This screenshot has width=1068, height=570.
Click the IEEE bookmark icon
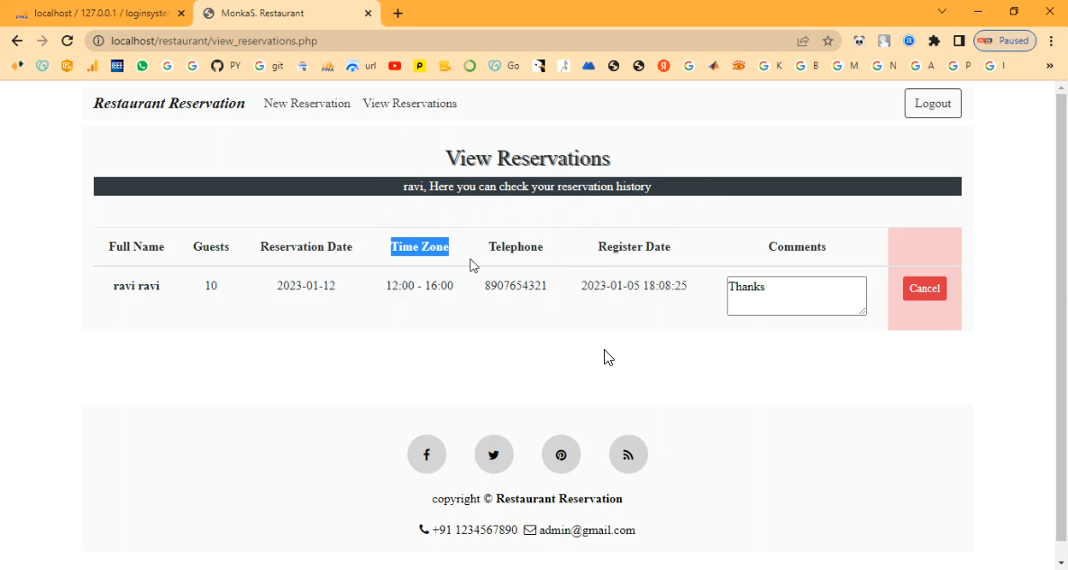(x=117, y=66)
